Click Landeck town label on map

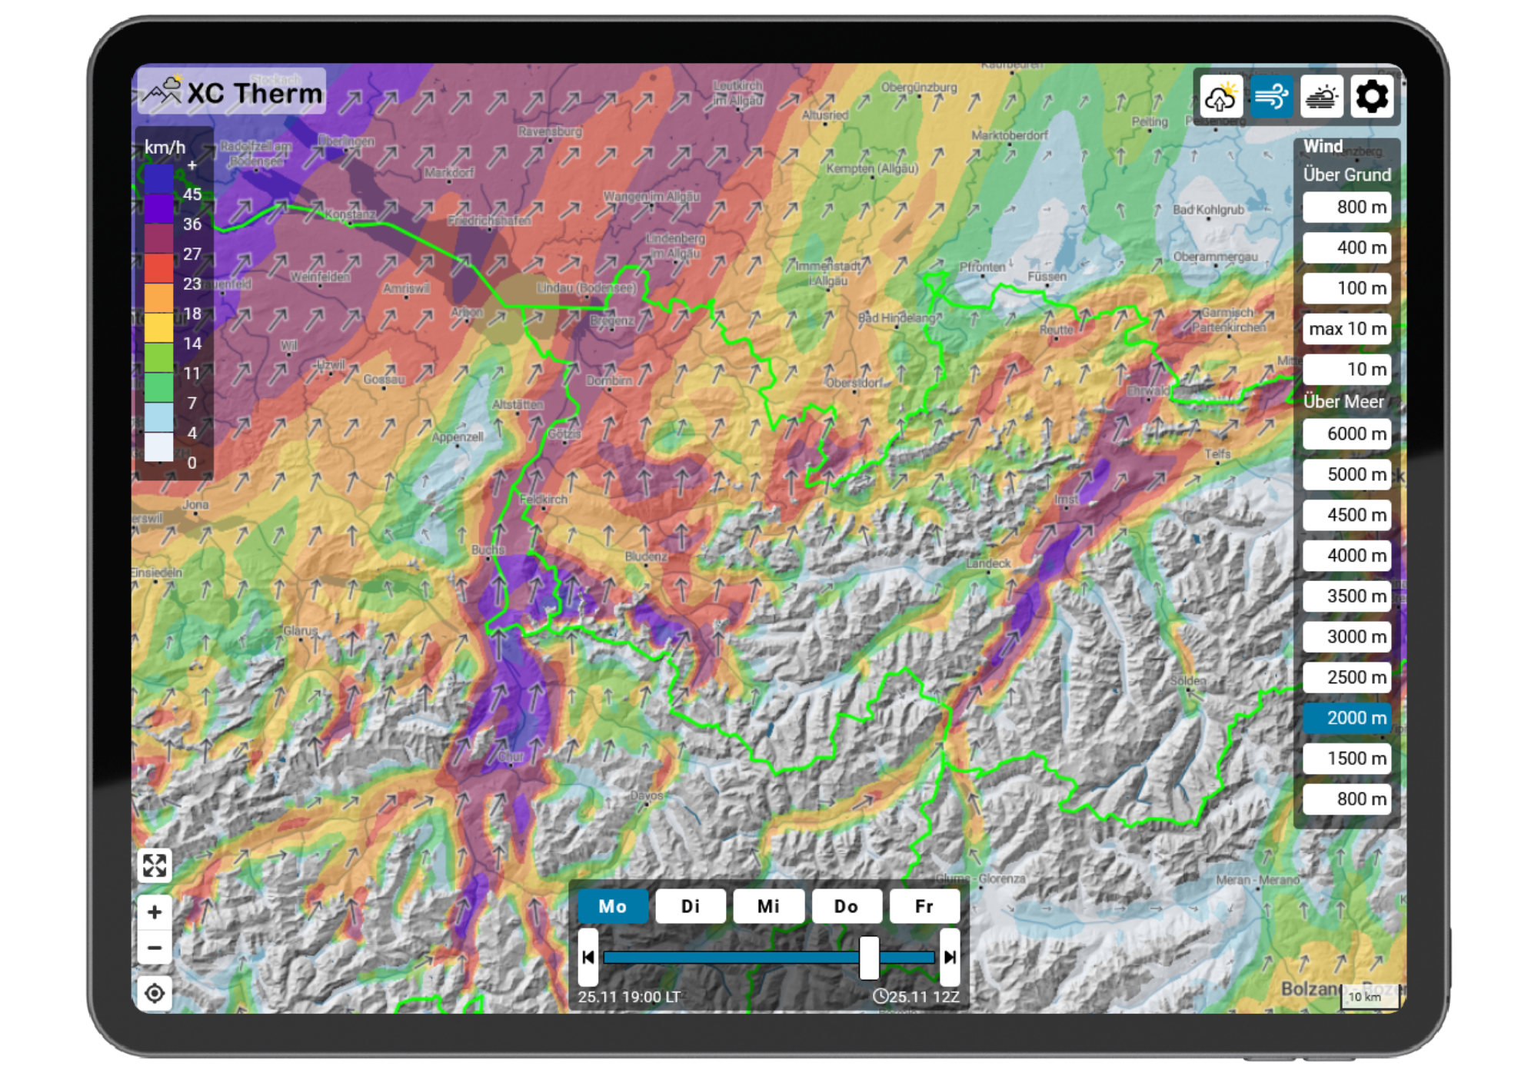(x=989, y=563)
